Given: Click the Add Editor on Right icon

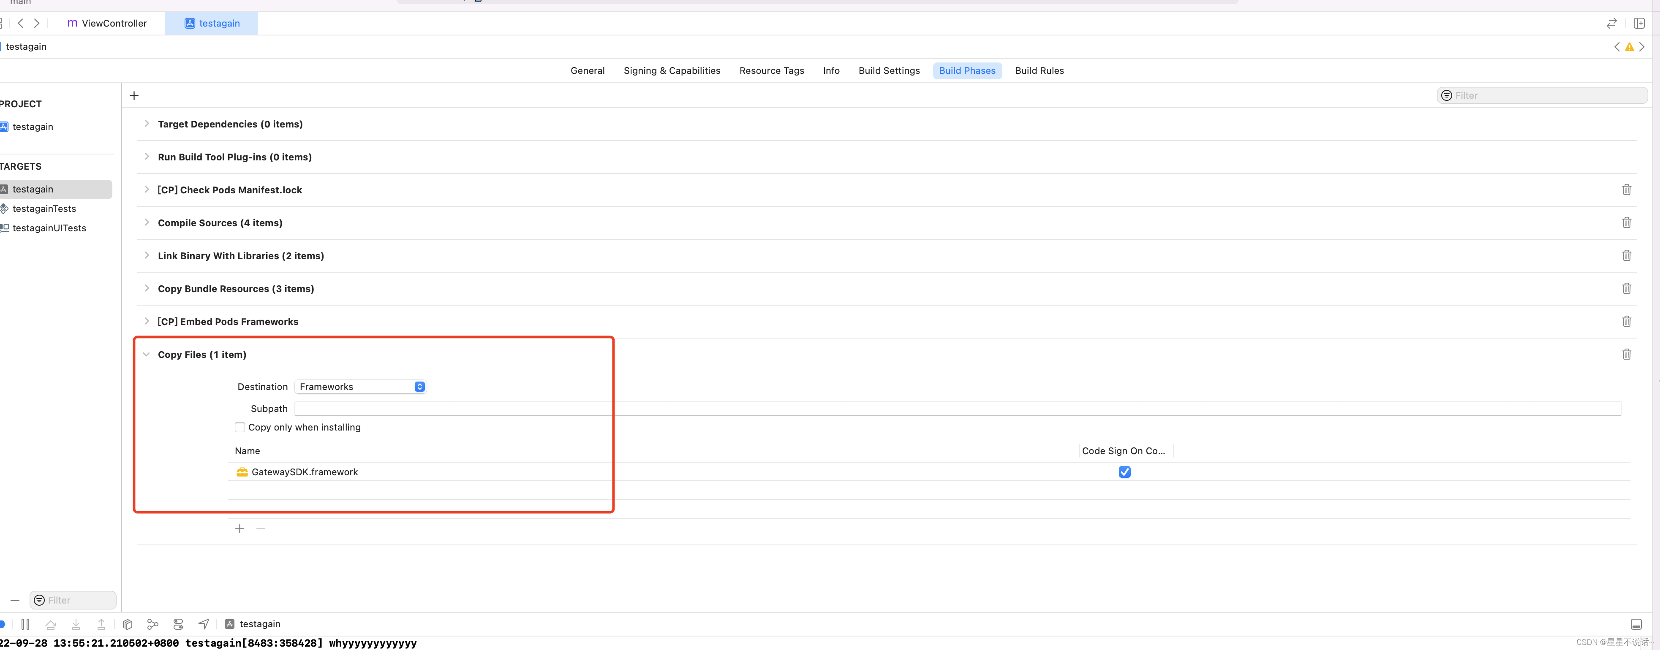Looking at the screenshot, I should [1639, 23].
